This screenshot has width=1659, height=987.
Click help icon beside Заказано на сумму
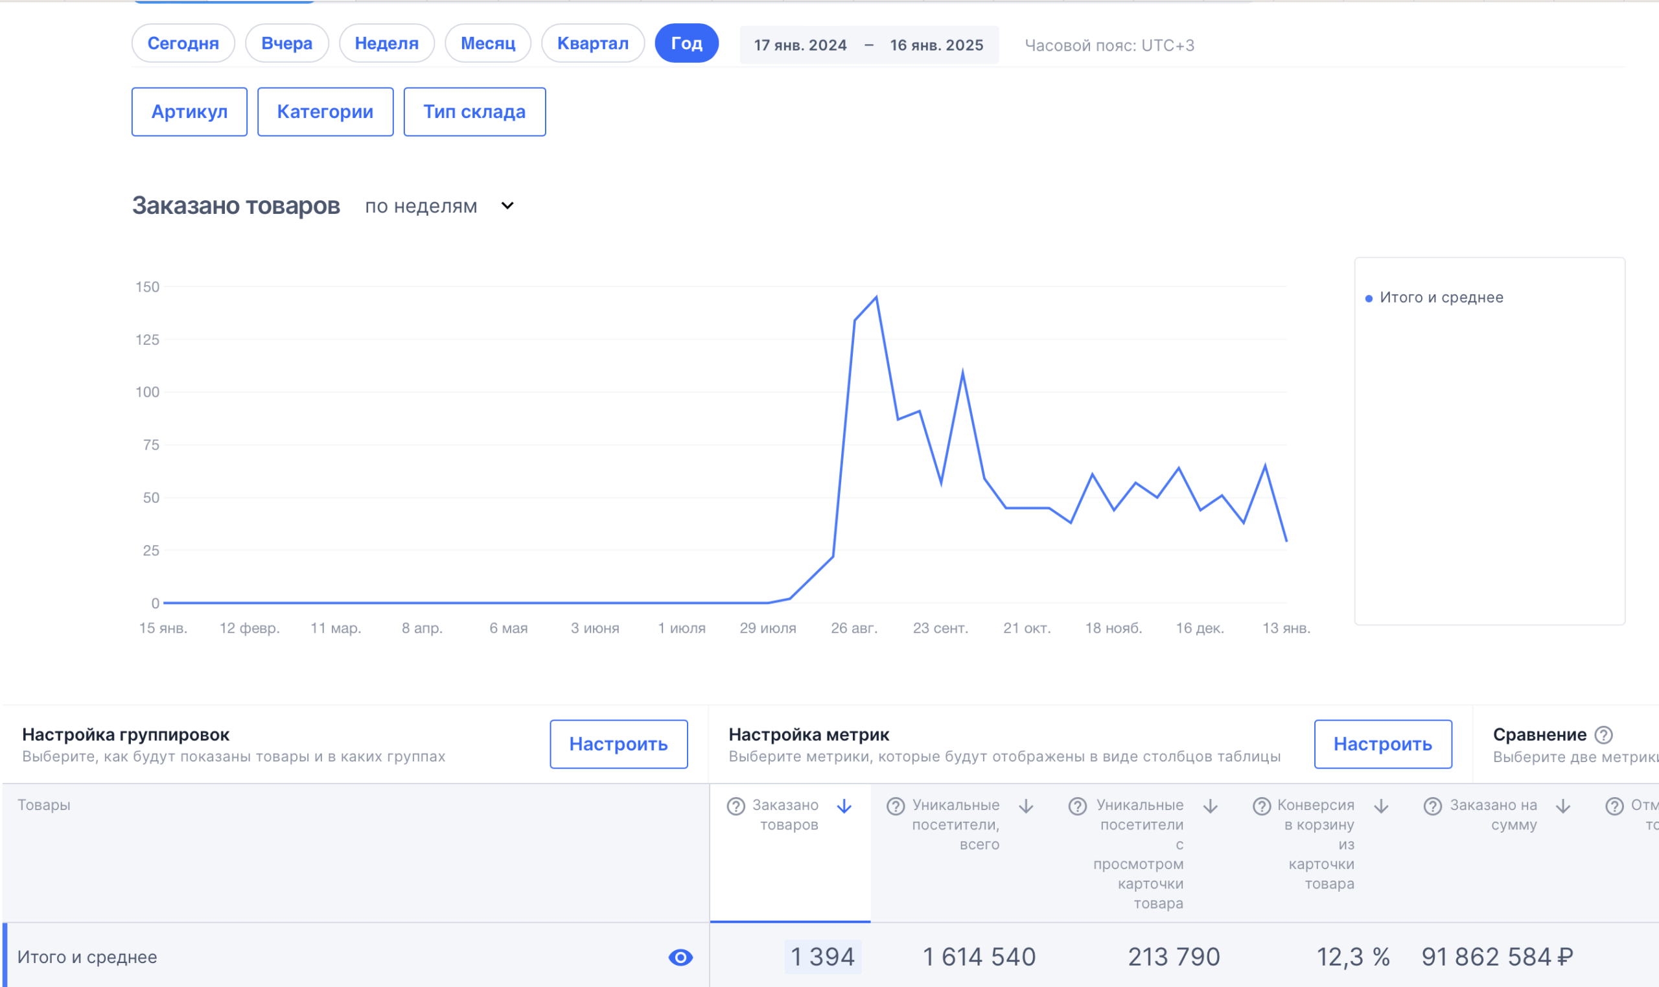coord(1432,806)
